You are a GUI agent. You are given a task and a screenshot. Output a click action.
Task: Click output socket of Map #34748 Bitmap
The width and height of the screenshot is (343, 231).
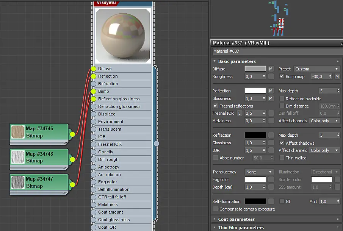coord(72,159)
